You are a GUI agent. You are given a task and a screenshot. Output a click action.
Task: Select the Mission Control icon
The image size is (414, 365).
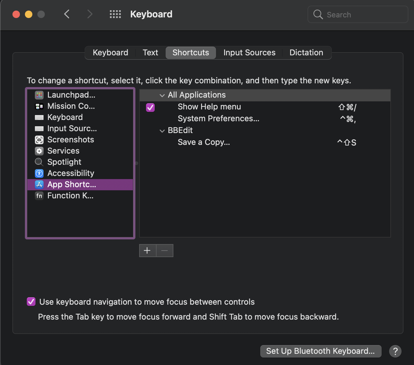click(39, 106)
